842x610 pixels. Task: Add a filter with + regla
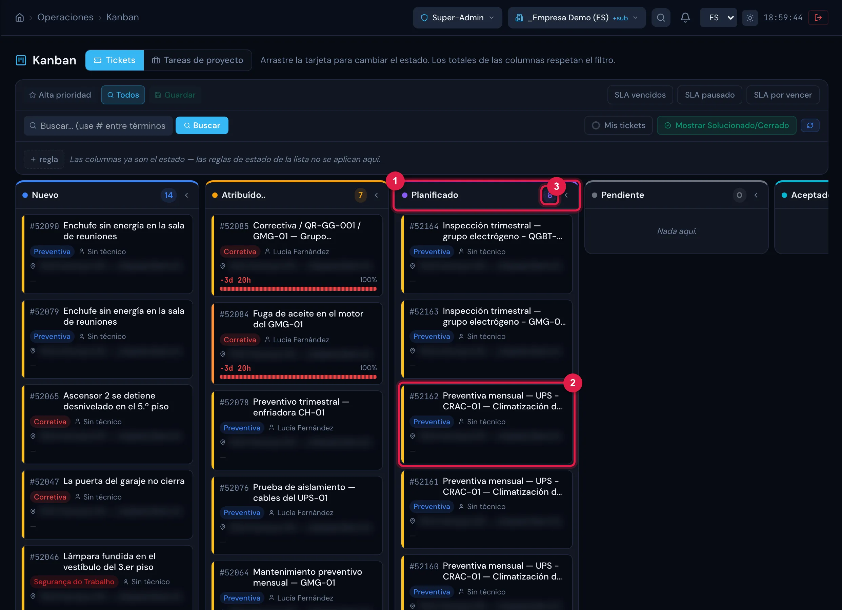(x=44, y=159)
